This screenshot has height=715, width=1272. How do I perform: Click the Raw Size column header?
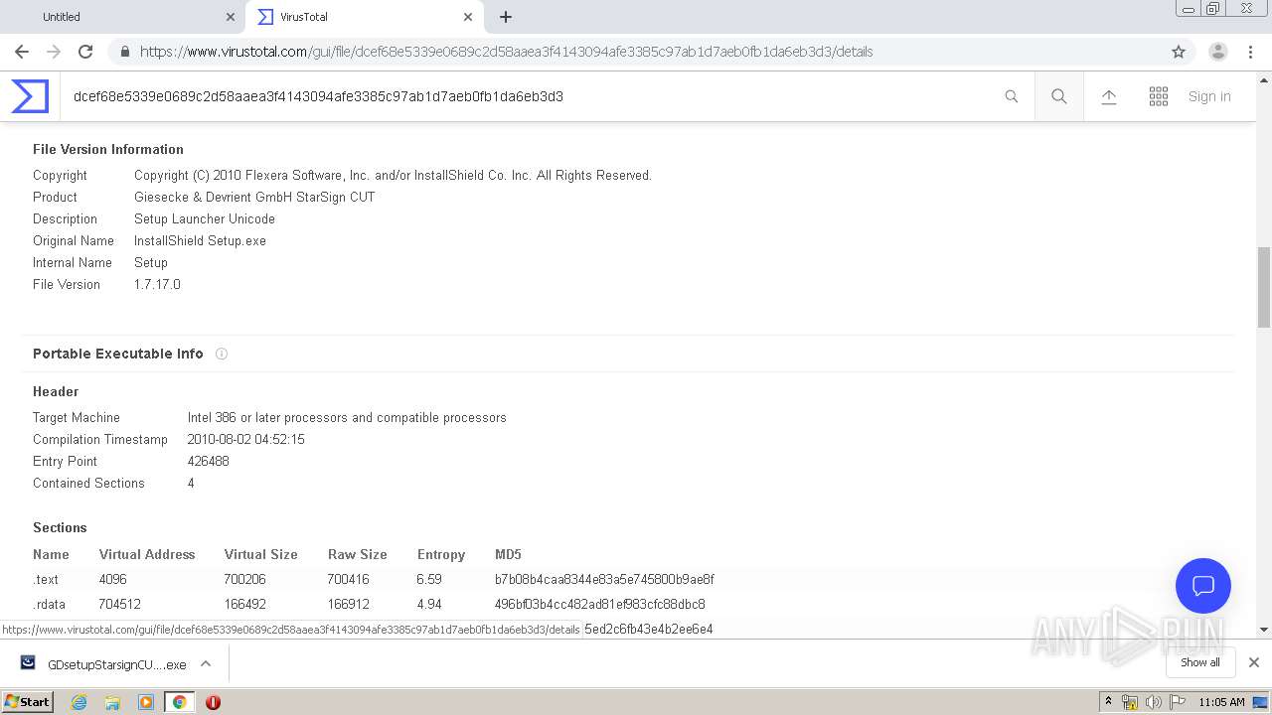tap(357, 554)
